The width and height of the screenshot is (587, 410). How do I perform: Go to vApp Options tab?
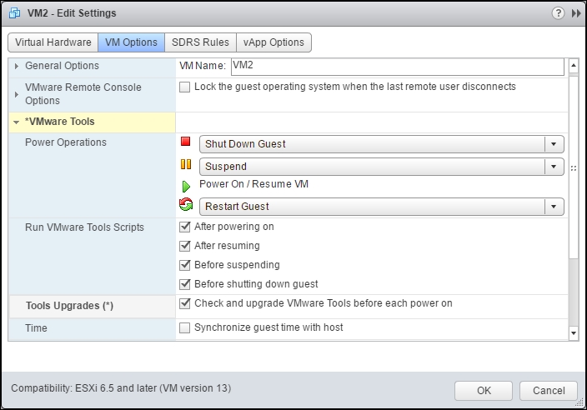[273, 42]
